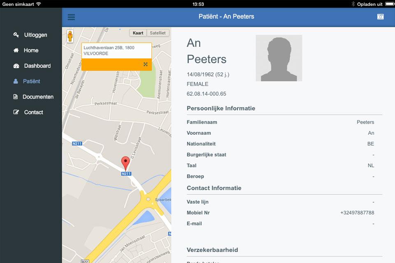The image size is (395, 263).
Task: Switch map to Kaart view
Action: click(138, 33)
